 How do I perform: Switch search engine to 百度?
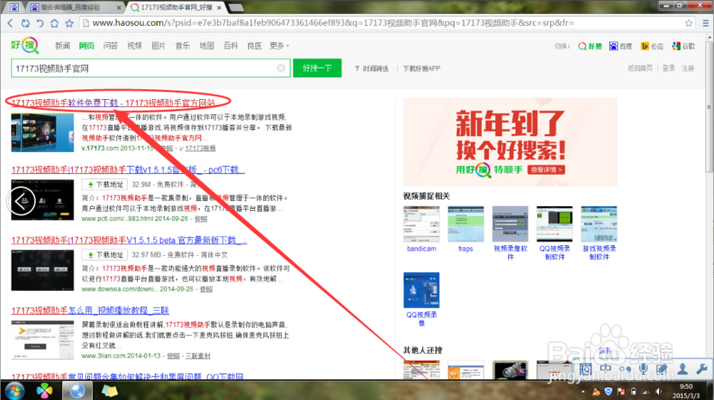click(x=620, y=46)
